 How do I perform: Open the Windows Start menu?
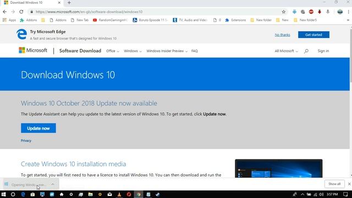click(4, 194)
